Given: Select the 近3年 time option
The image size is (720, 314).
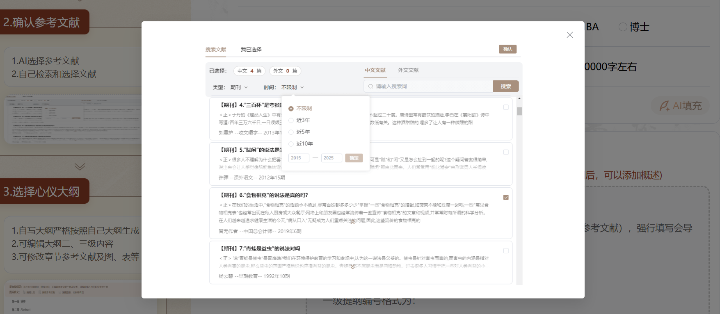Looking at the screenshot, I should 299,120.
